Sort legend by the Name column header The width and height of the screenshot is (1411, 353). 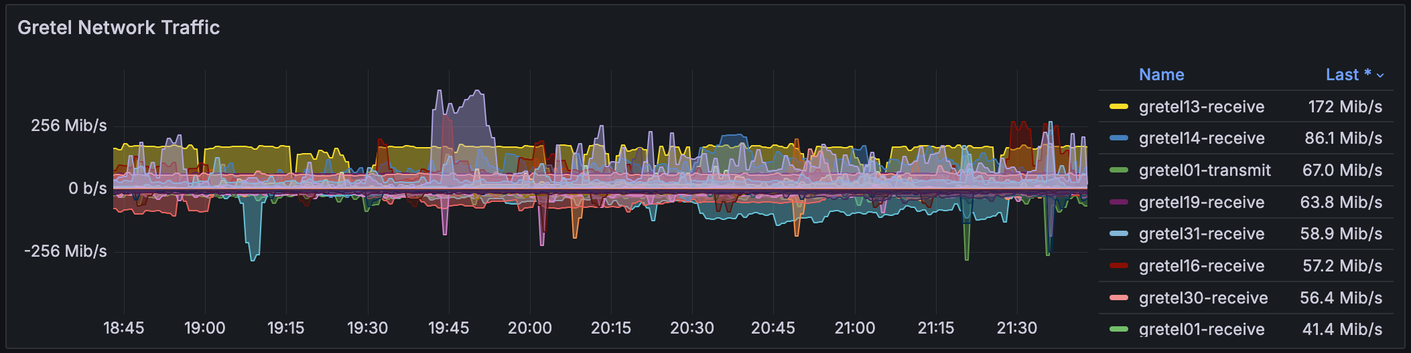(1161, 75)
